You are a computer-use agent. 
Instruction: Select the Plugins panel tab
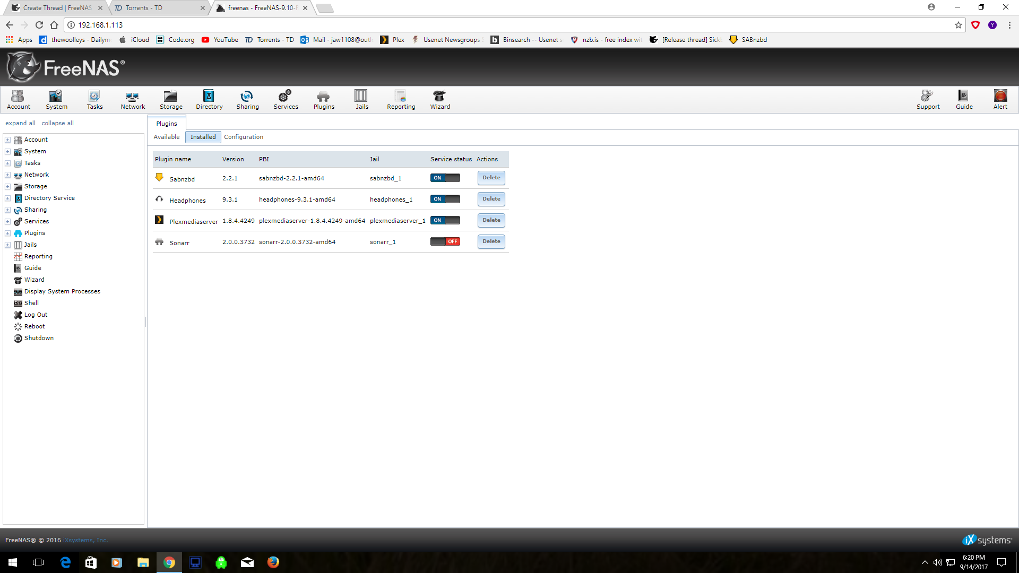(167, 124)
